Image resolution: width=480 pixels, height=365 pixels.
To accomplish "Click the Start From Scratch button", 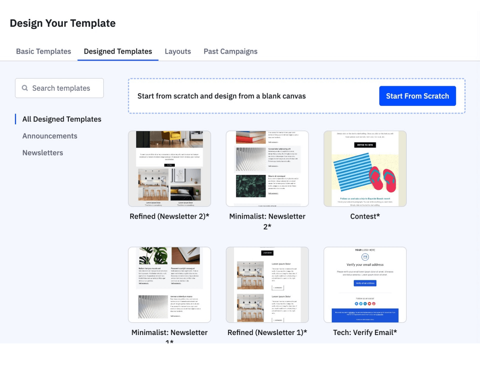I will coord(418,96).
